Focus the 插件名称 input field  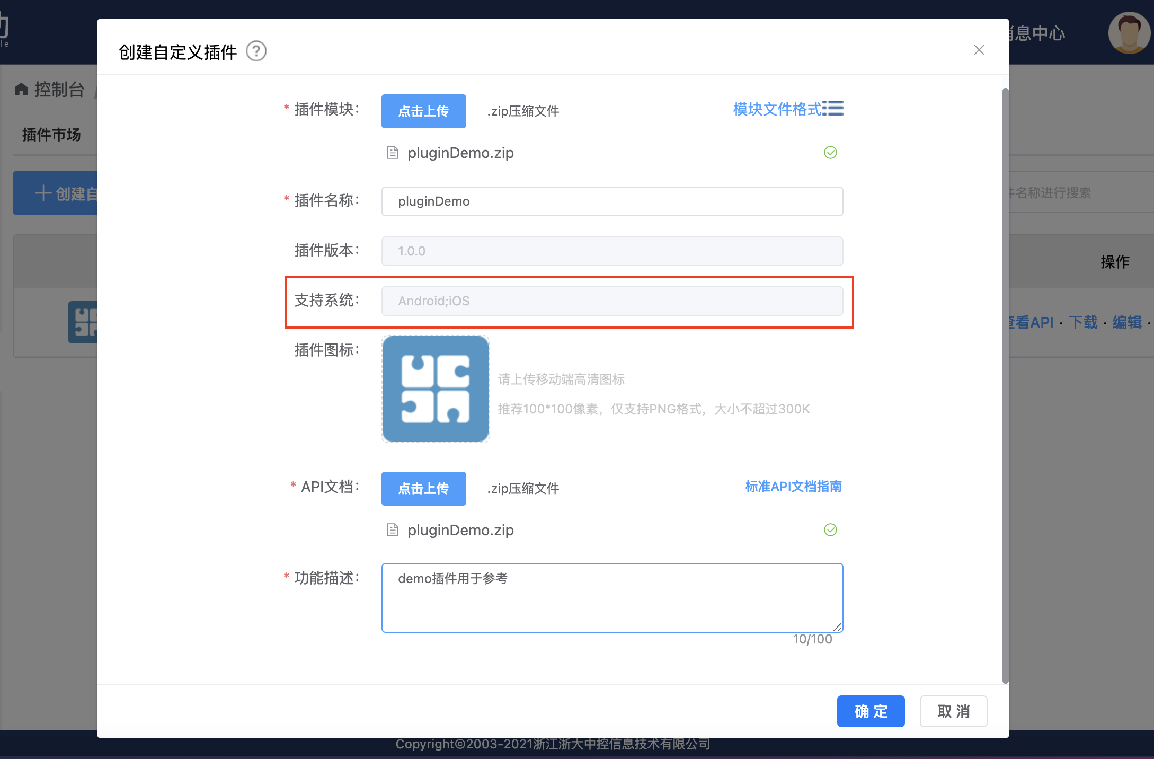click(x=612, y=201)
